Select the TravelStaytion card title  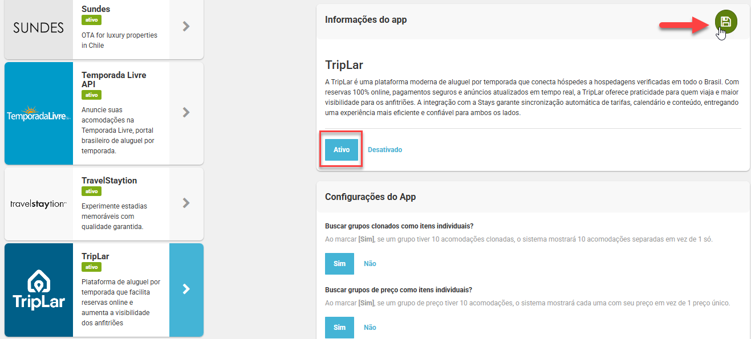click(109, 181)
